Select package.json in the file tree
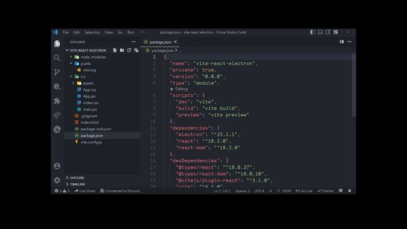407x229 pixels. coord(102,135)
